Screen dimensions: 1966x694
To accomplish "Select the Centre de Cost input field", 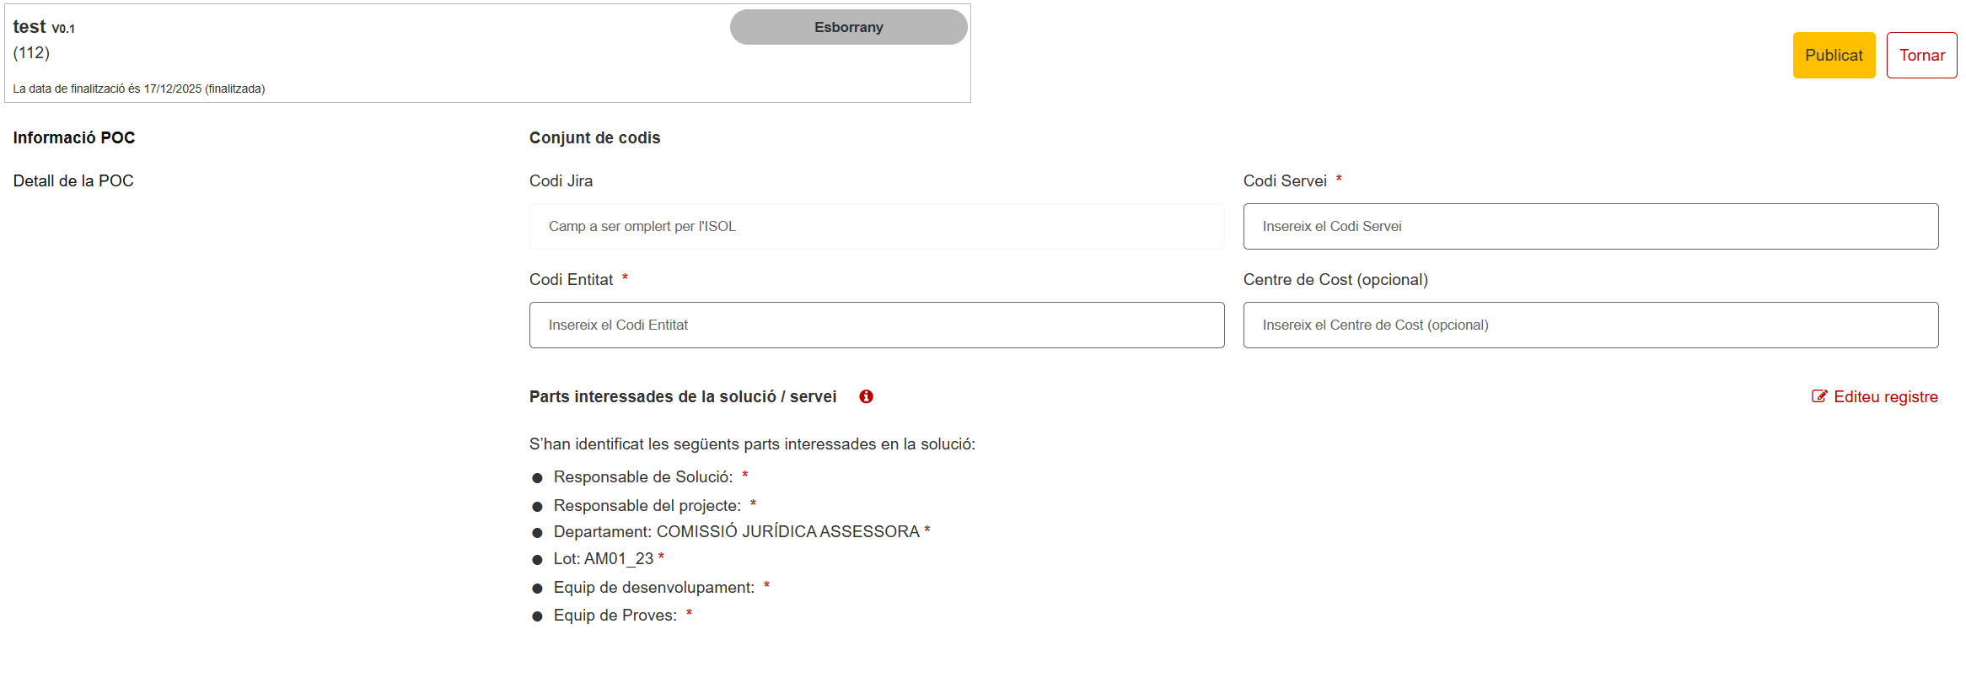I will point(1590,325).
